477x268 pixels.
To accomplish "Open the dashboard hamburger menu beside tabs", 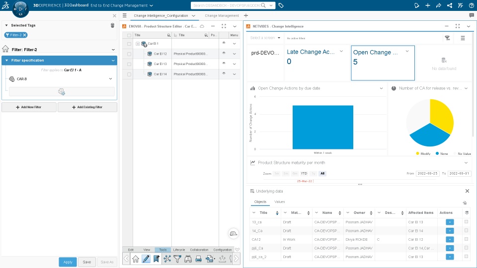I will coord(124,15).
